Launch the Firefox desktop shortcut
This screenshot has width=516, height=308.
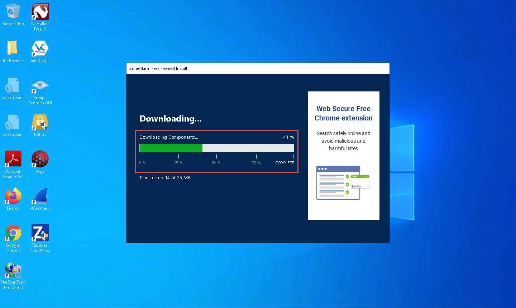click(13, 199)
